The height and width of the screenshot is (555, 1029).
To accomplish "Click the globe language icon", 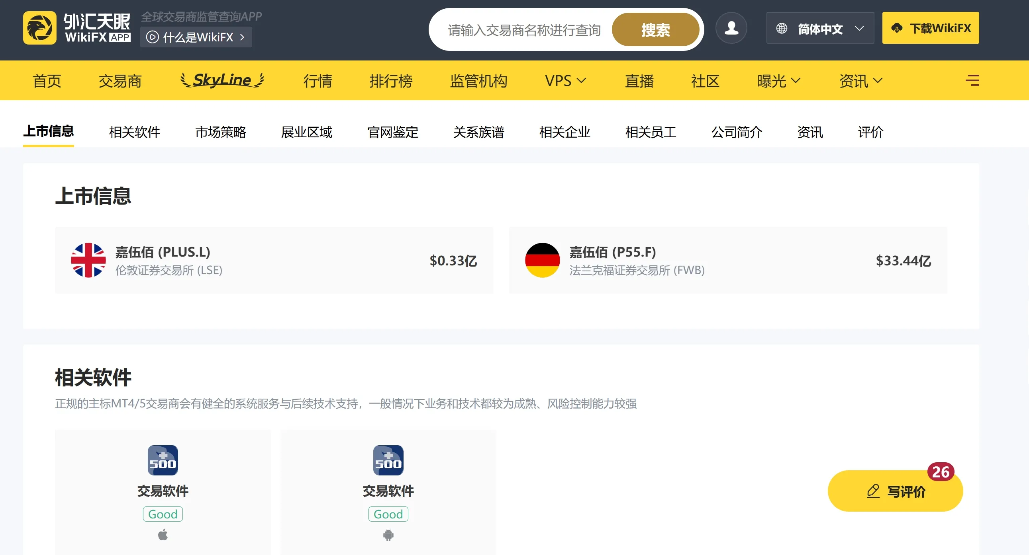I will click(781, 28).
